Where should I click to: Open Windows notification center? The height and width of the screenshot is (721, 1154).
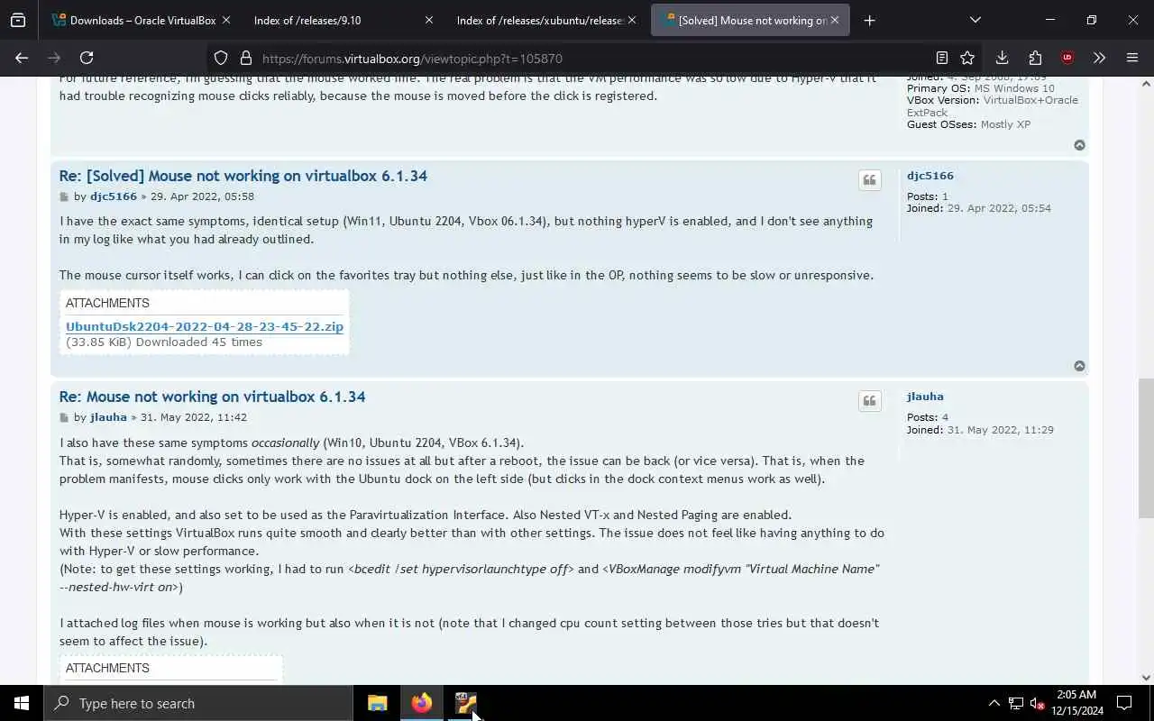1124,703
